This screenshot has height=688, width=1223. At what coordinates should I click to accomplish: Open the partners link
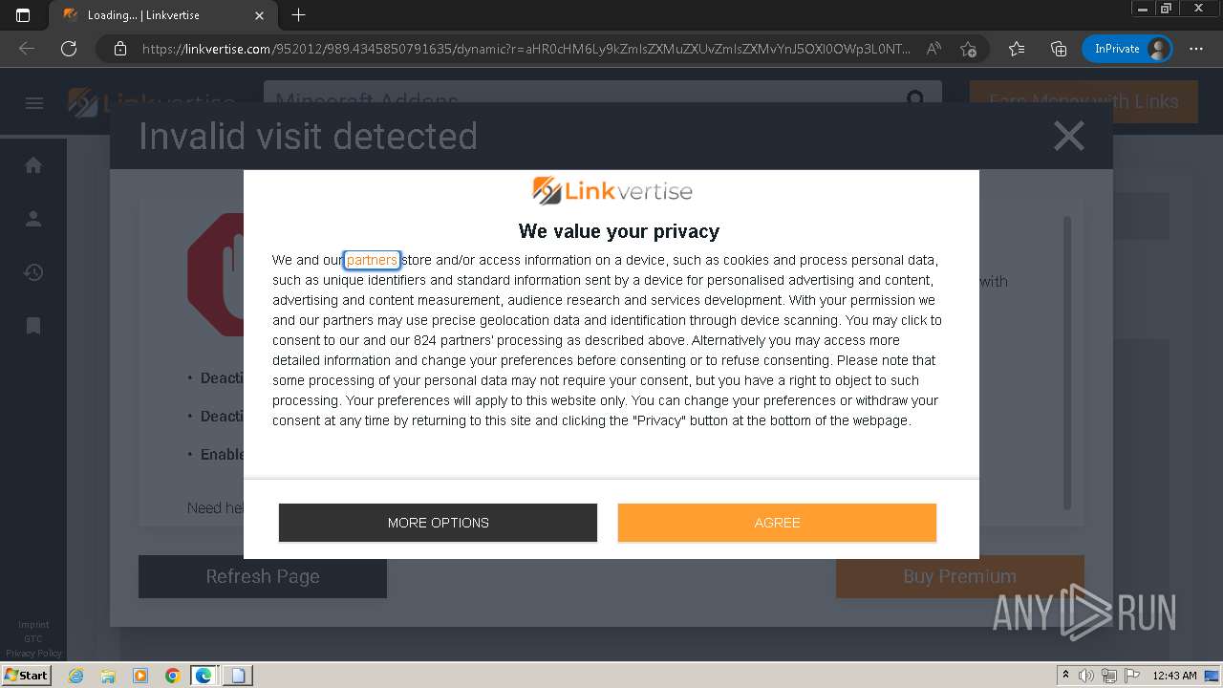[x=372, y=260]
